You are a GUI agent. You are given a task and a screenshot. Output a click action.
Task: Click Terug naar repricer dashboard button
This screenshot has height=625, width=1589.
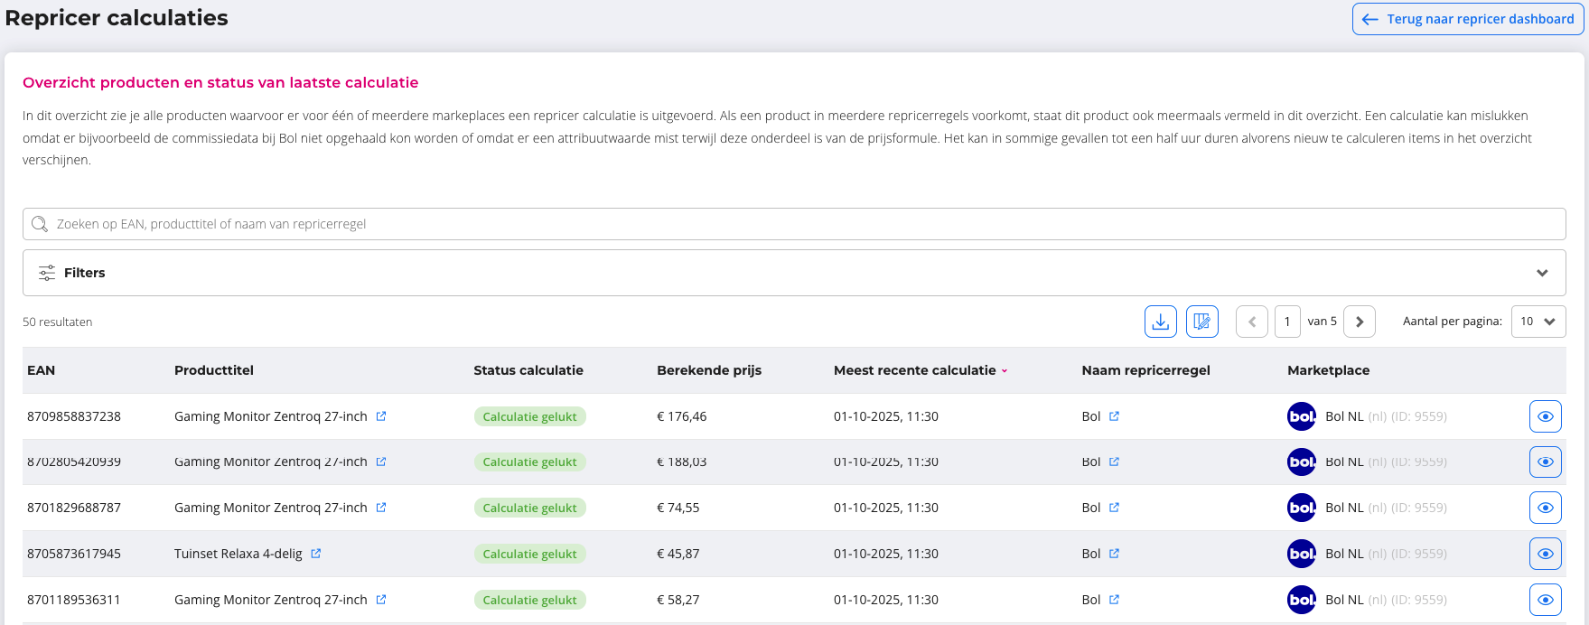pos(1468,19)
